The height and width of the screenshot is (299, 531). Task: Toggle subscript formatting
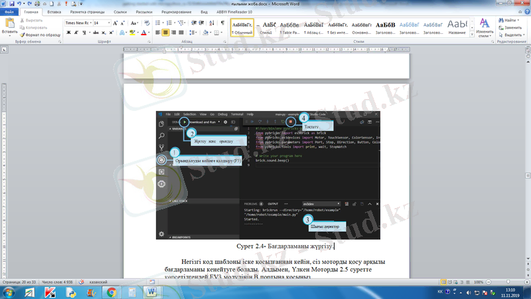pyautogui.click(x=104, y=33)
